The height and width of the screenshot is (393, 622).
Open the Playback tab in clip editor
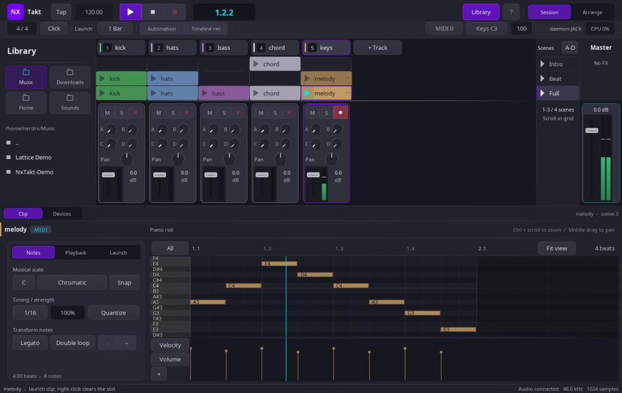[x=76, y=252]
